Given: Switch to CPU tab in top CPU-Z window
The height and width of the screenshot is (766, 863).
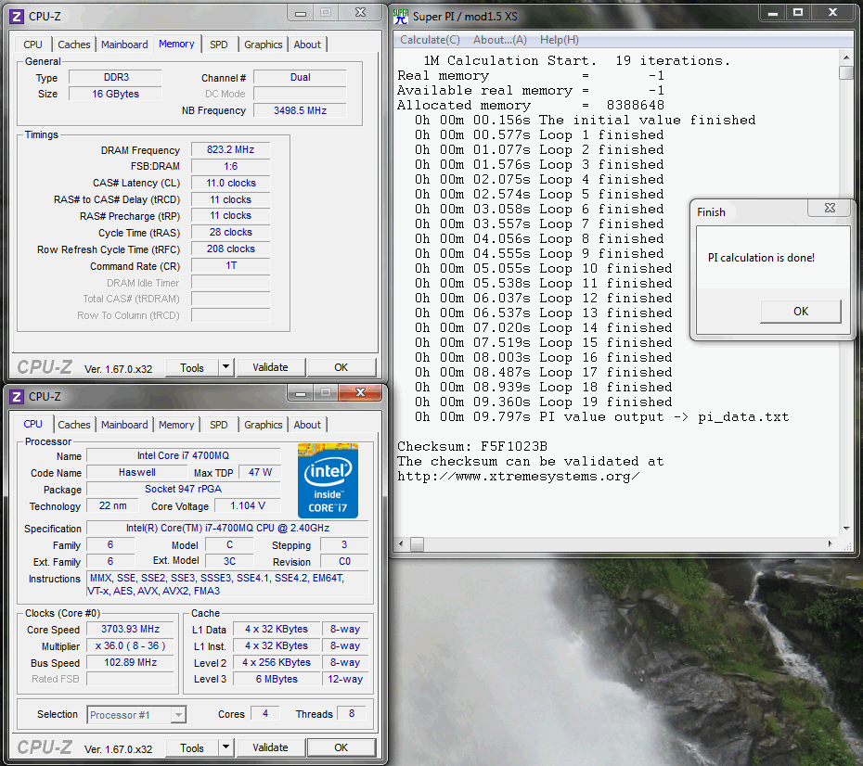Looking at the screenshot, I should click(x=32, y=45).
